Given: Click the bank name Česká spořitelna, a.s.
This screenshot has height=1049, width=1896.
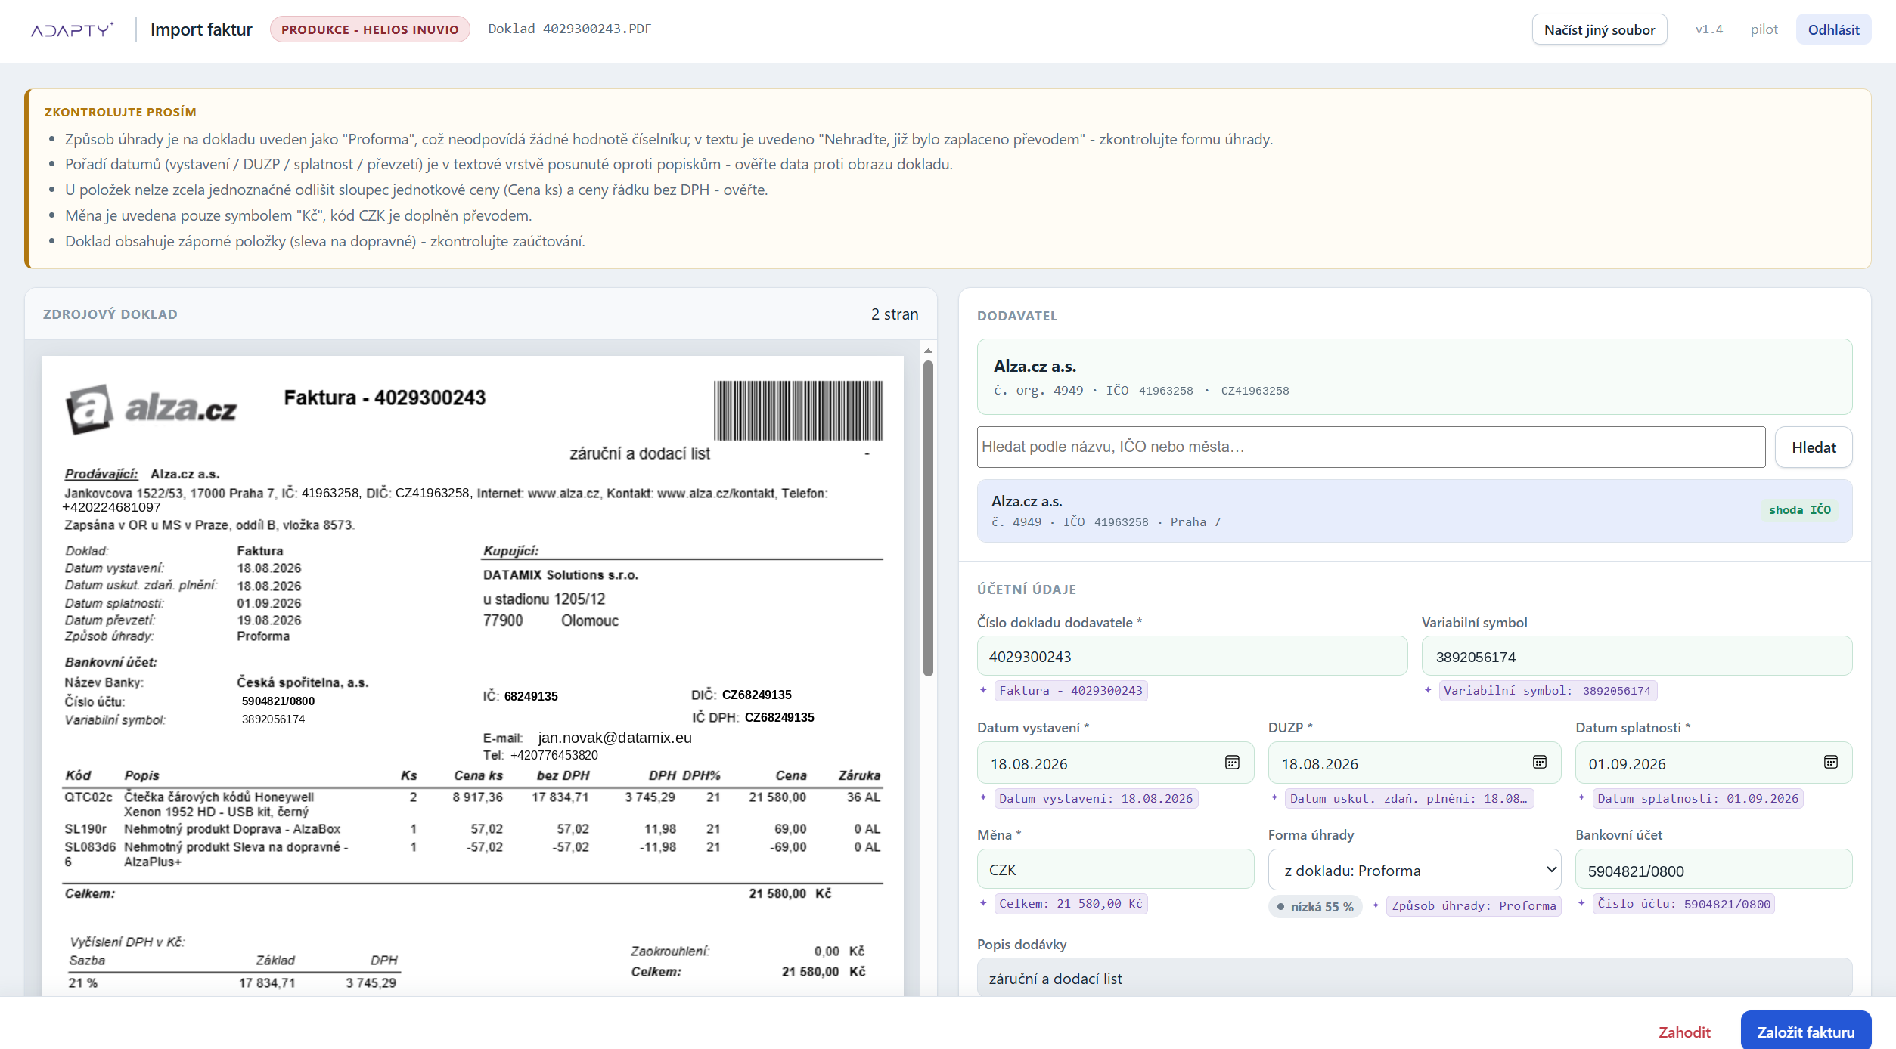Looking at the screenshot, I should (303, 682).
